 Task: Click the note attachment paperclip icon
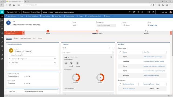click(x=113, y=52)
